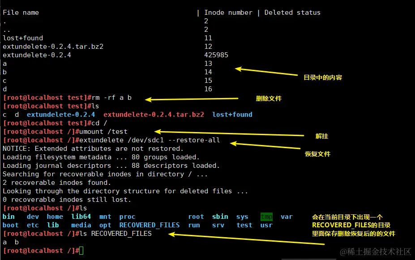Select the RECOVERED_FILES directory in the listing
The height and width of the screenshot is (260, 415).
point(150,225)
